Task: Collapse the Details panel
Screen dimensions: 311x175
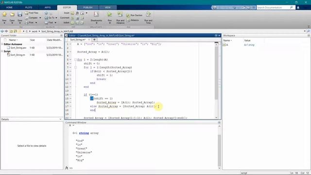Action: click(x=60, y=119)
